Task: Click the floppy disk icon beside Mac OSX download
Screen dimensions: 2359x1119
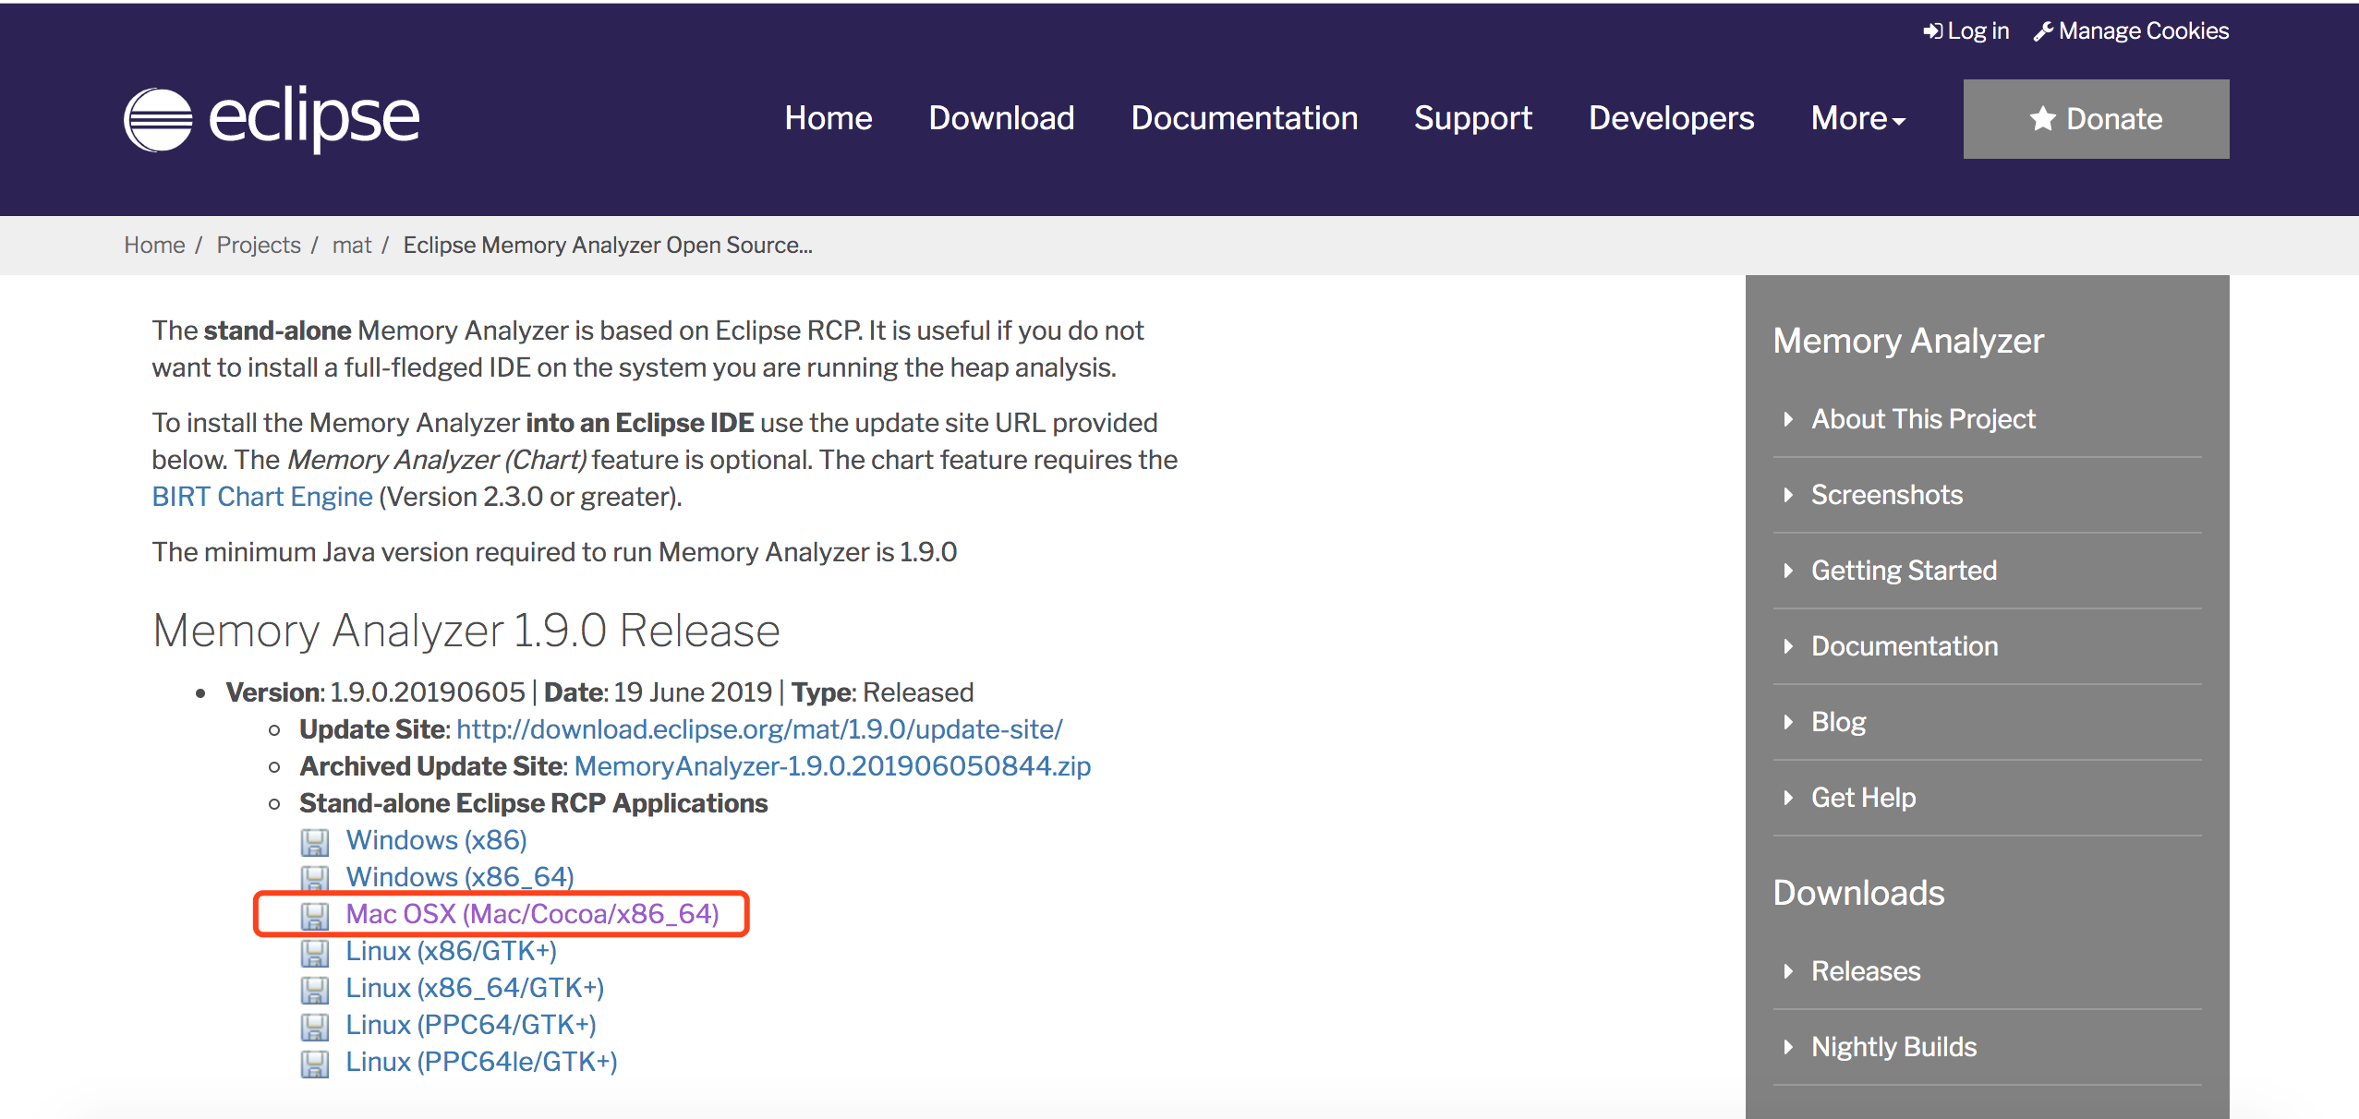Action: tap(316, 915)
